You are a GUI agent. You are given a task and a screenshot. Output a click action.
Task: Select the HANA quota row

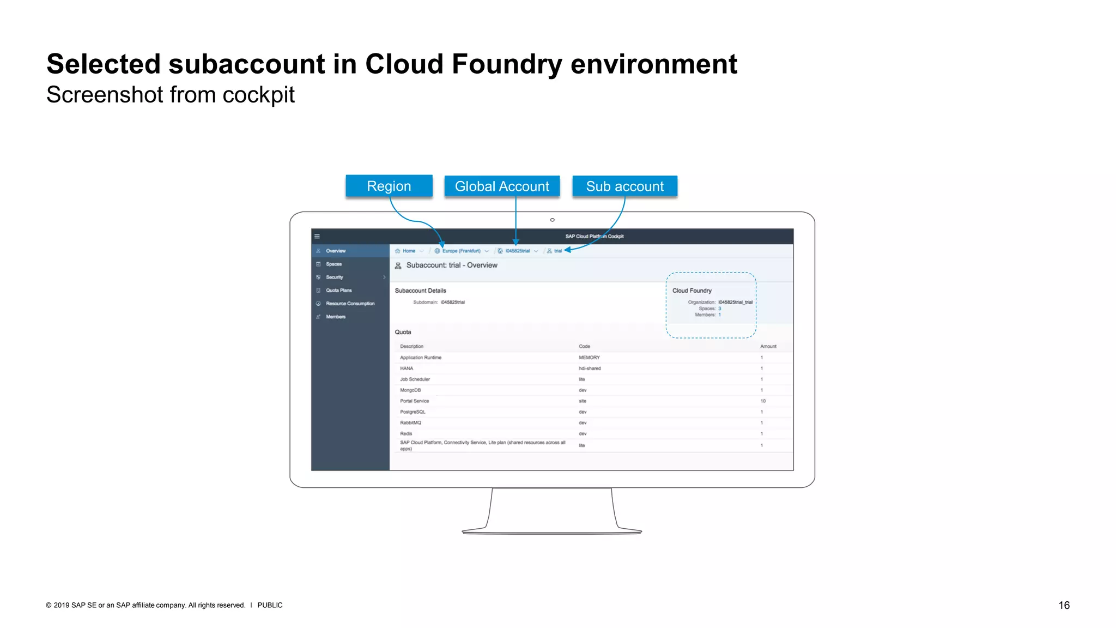coord(593,369)
